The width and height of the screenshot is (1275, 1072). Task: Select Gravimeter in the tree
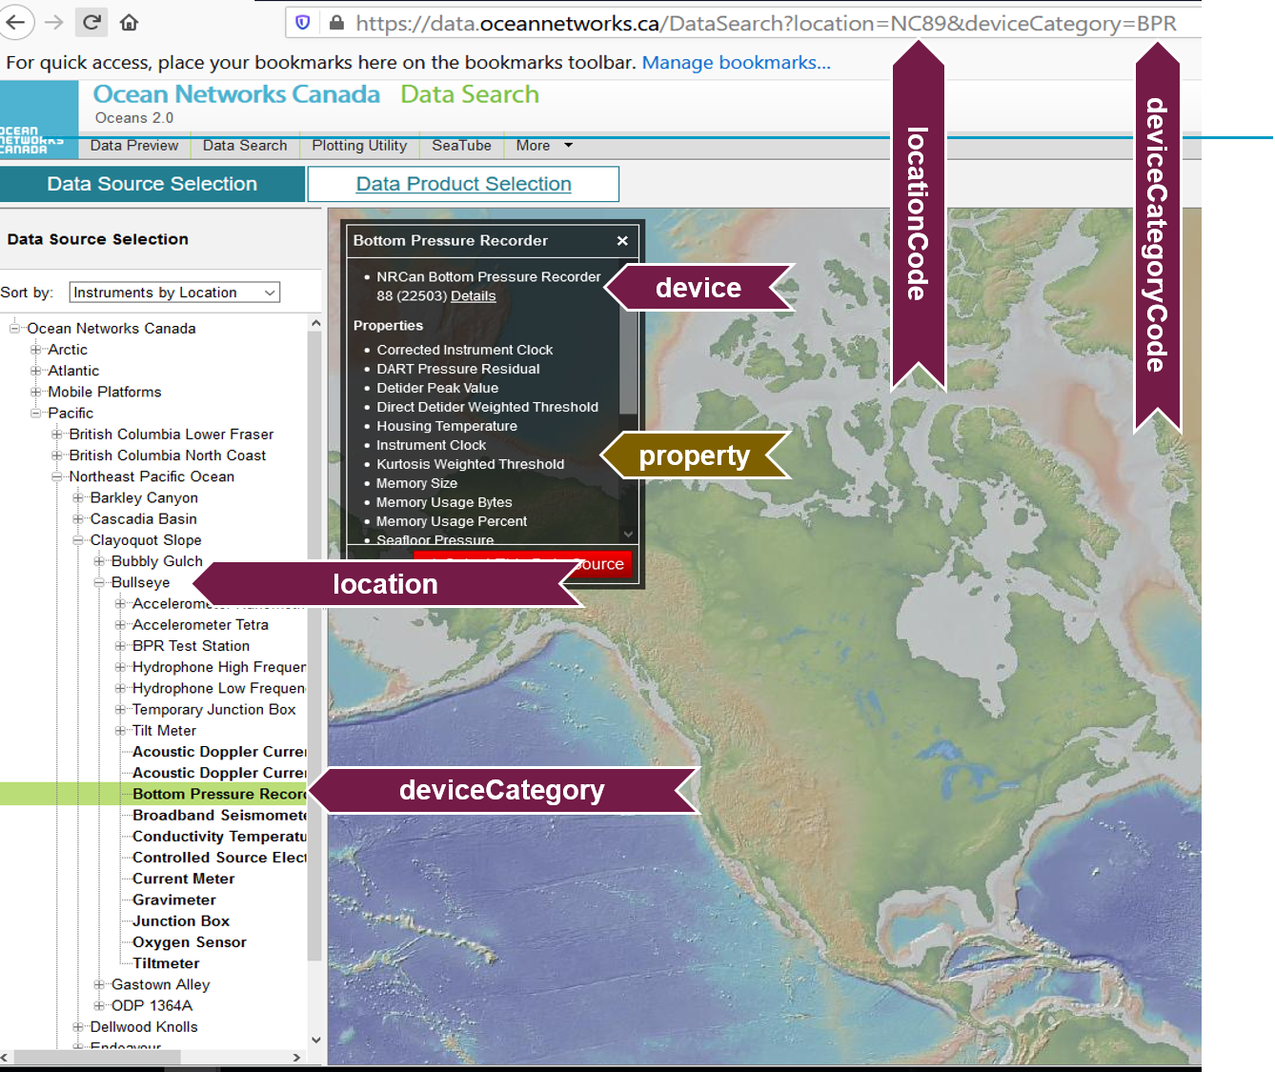pyautogui.click(x=174, y=900)
